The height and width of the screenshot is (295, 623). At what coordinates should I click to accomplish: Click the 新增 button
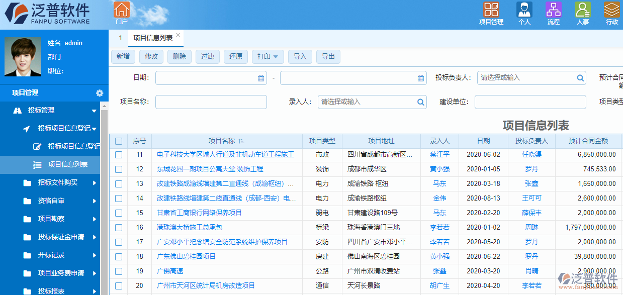point(123,56)
